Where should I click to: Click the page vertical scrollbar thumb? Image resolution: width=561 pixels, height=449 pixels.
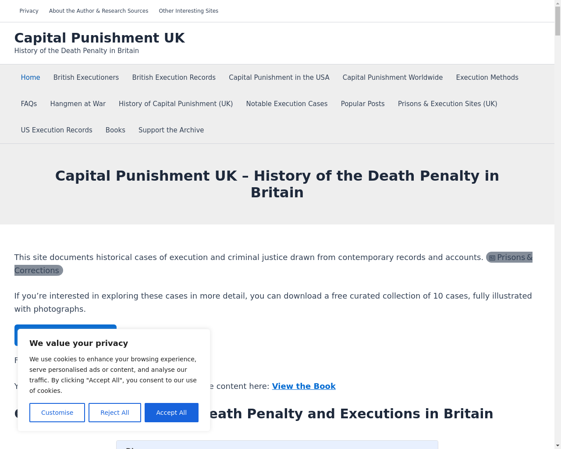coord(557,21)
